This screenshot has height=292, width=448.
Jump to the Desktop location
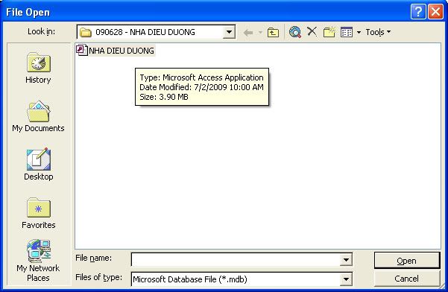(38, 165)
